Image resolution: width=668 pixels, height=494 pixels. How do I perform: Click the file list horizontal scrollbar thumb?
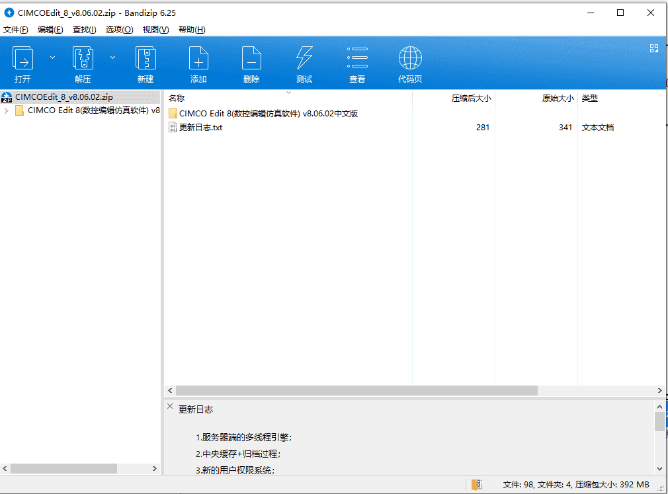tap(356, 391)
